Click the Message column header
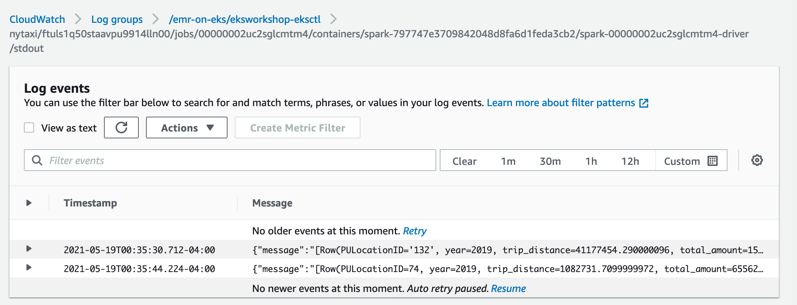 click(272, 203)
